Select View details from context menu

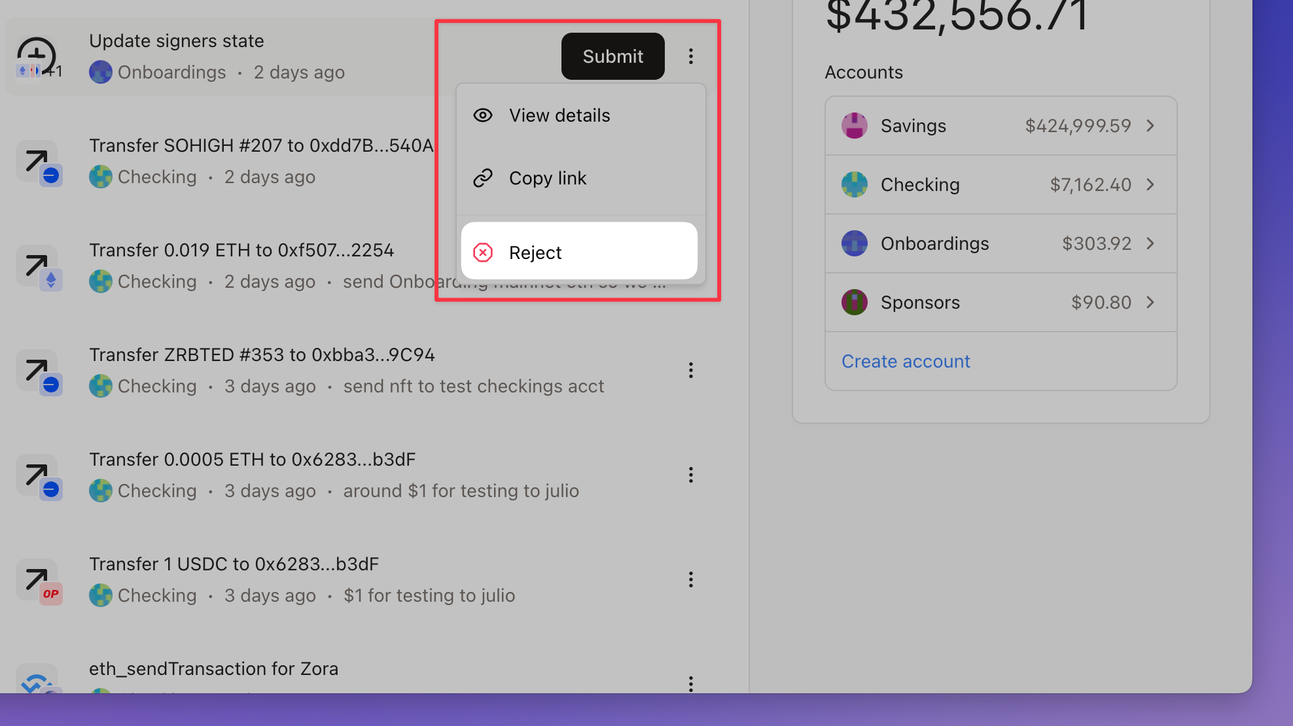[x=559, y=116]
